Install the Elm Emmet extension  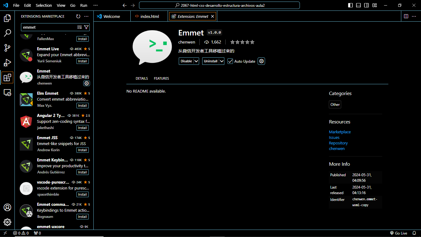click(83, 106)
